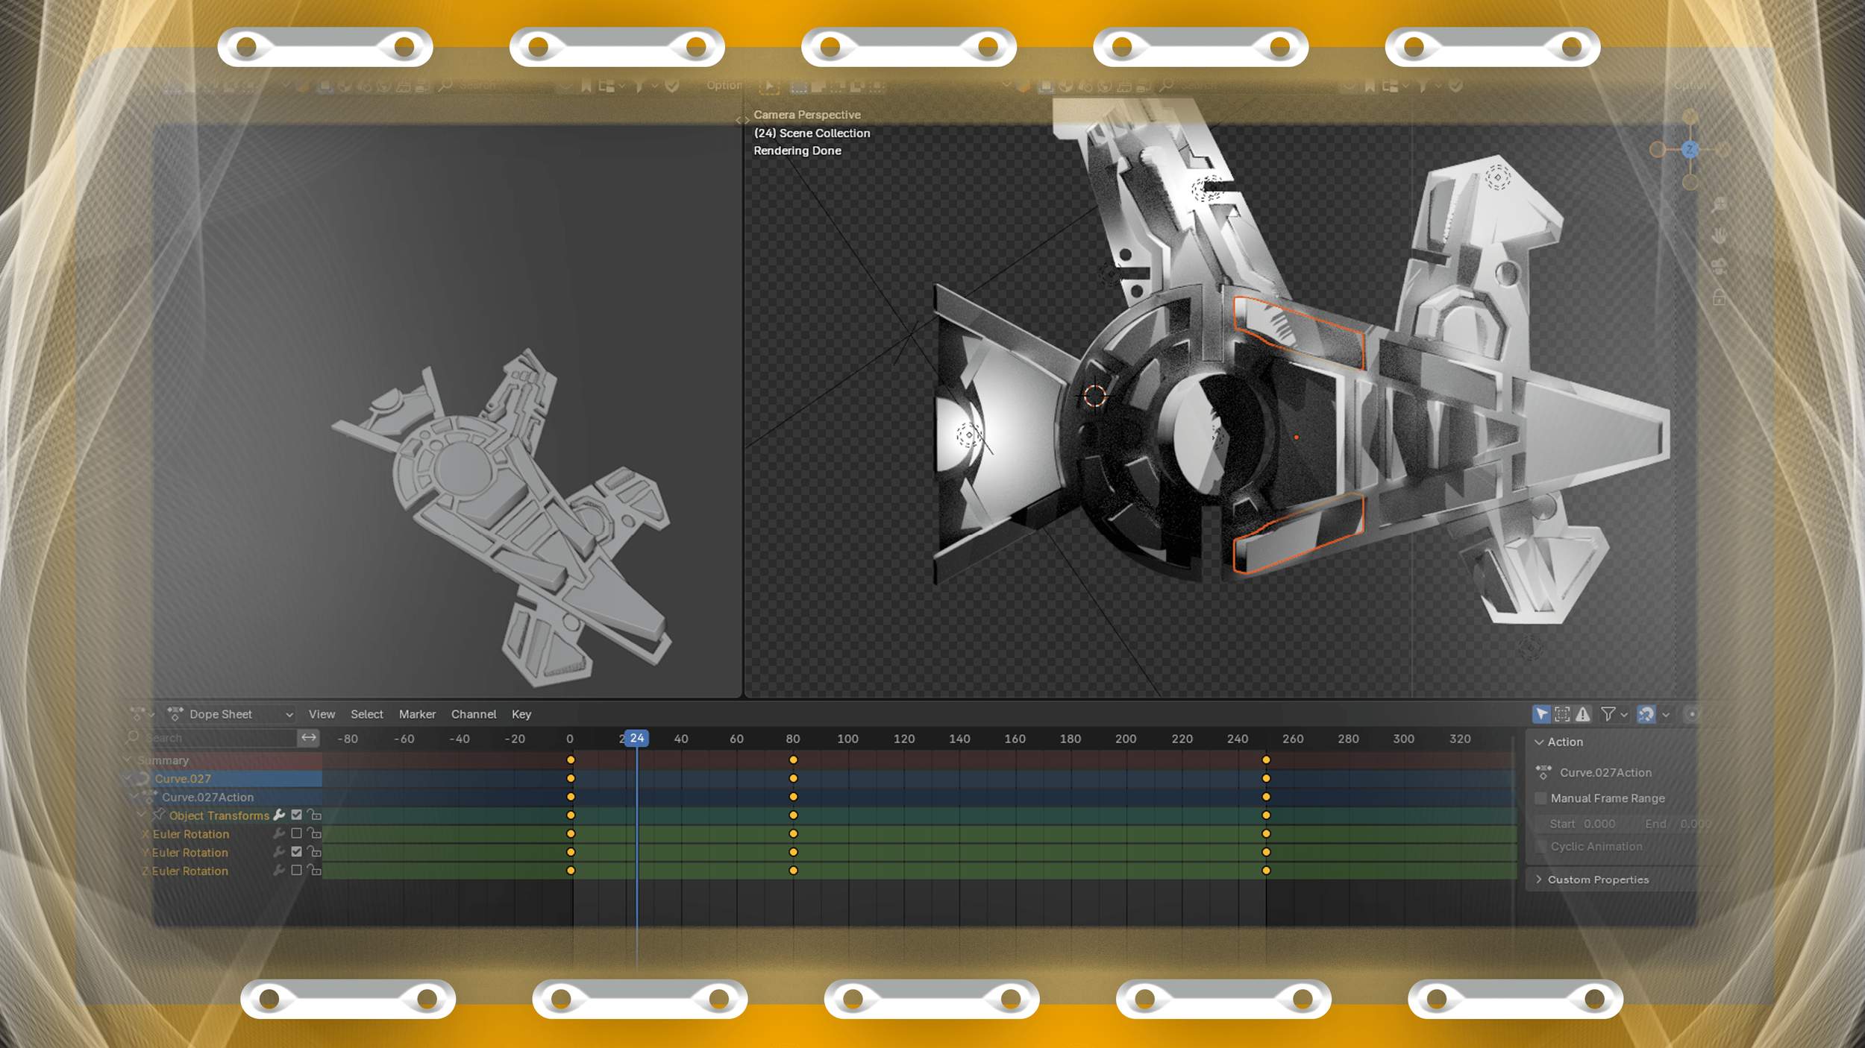This screenshot has width=1865, height=1048.
Task: Click the current frame 24 playhead marker
Action: [636, 738]
